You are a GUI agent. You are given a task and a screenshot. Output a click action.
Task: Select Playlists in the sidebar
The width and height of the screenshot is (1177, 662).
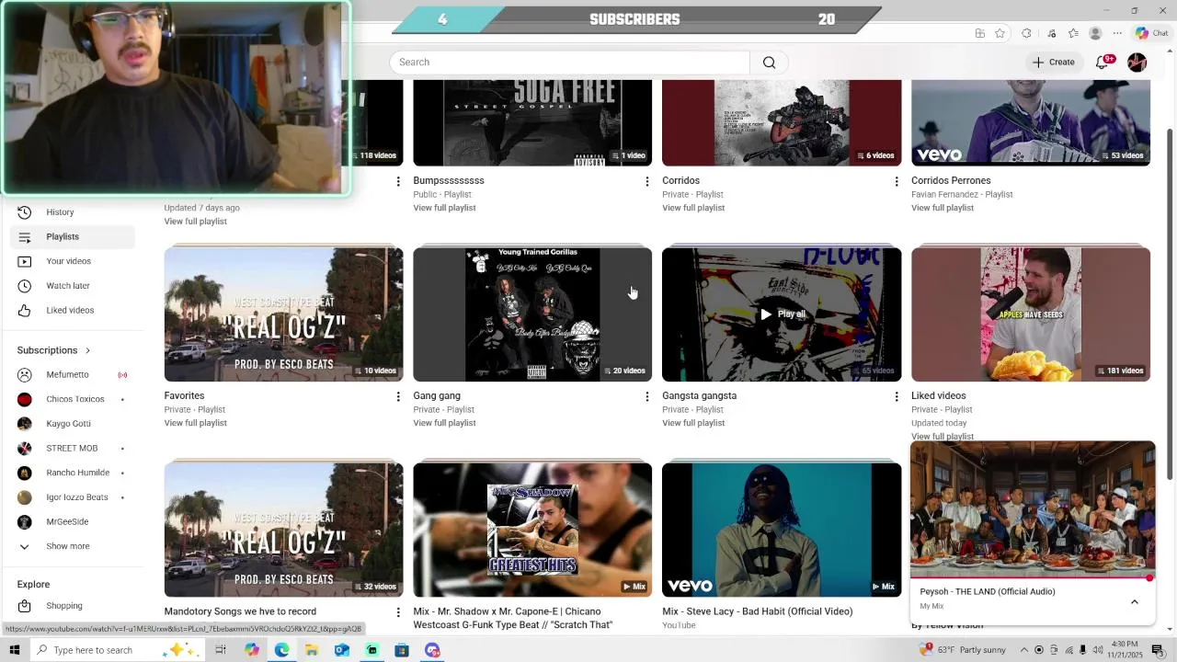73,237
